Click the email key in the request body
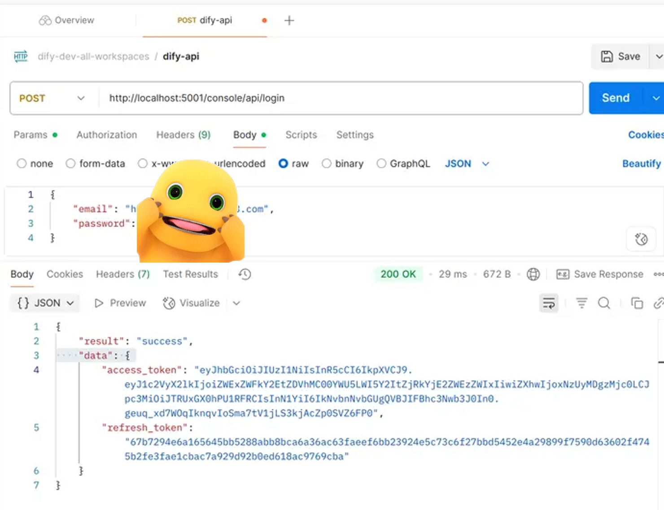 coord(92,209)
